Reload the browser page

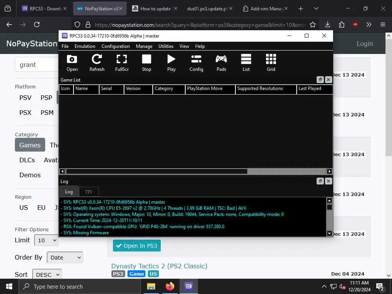(37, 24)
